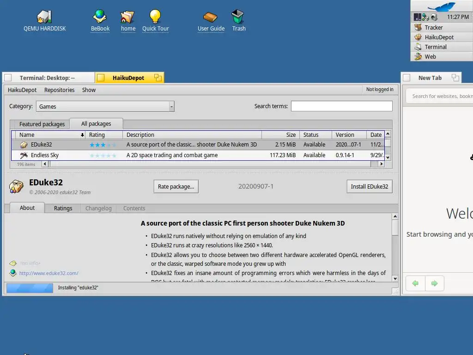
Task: Click Not logged in status text
Action: pos(380,89)
